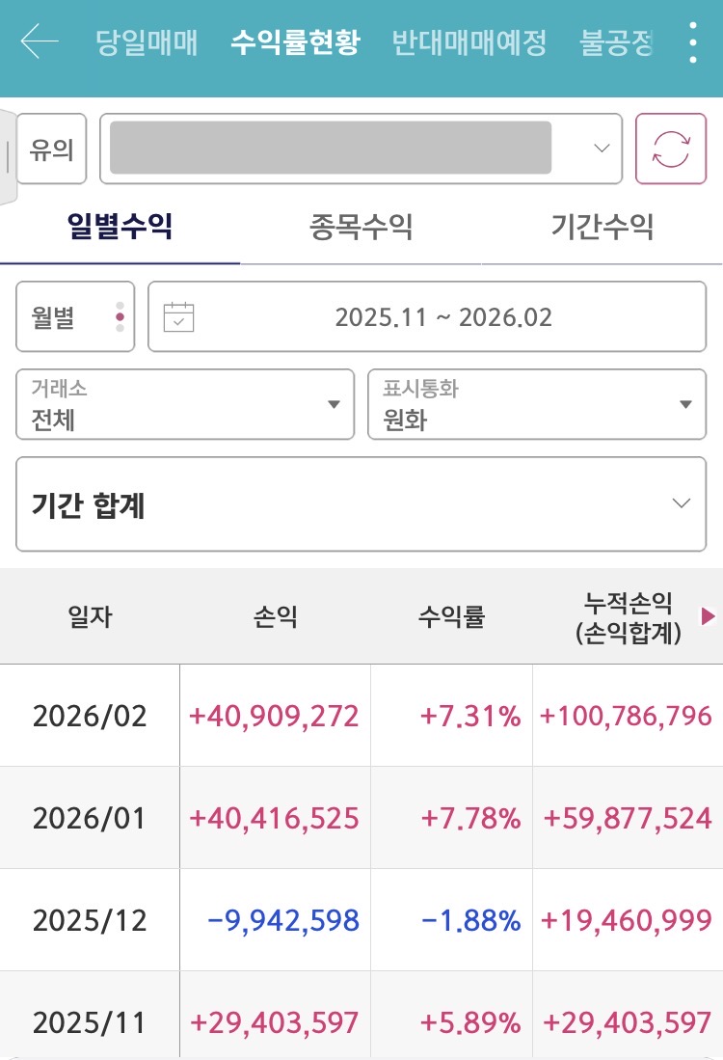Click the refresh icon button
The image size is (723, 1060).
pos(671,149)
